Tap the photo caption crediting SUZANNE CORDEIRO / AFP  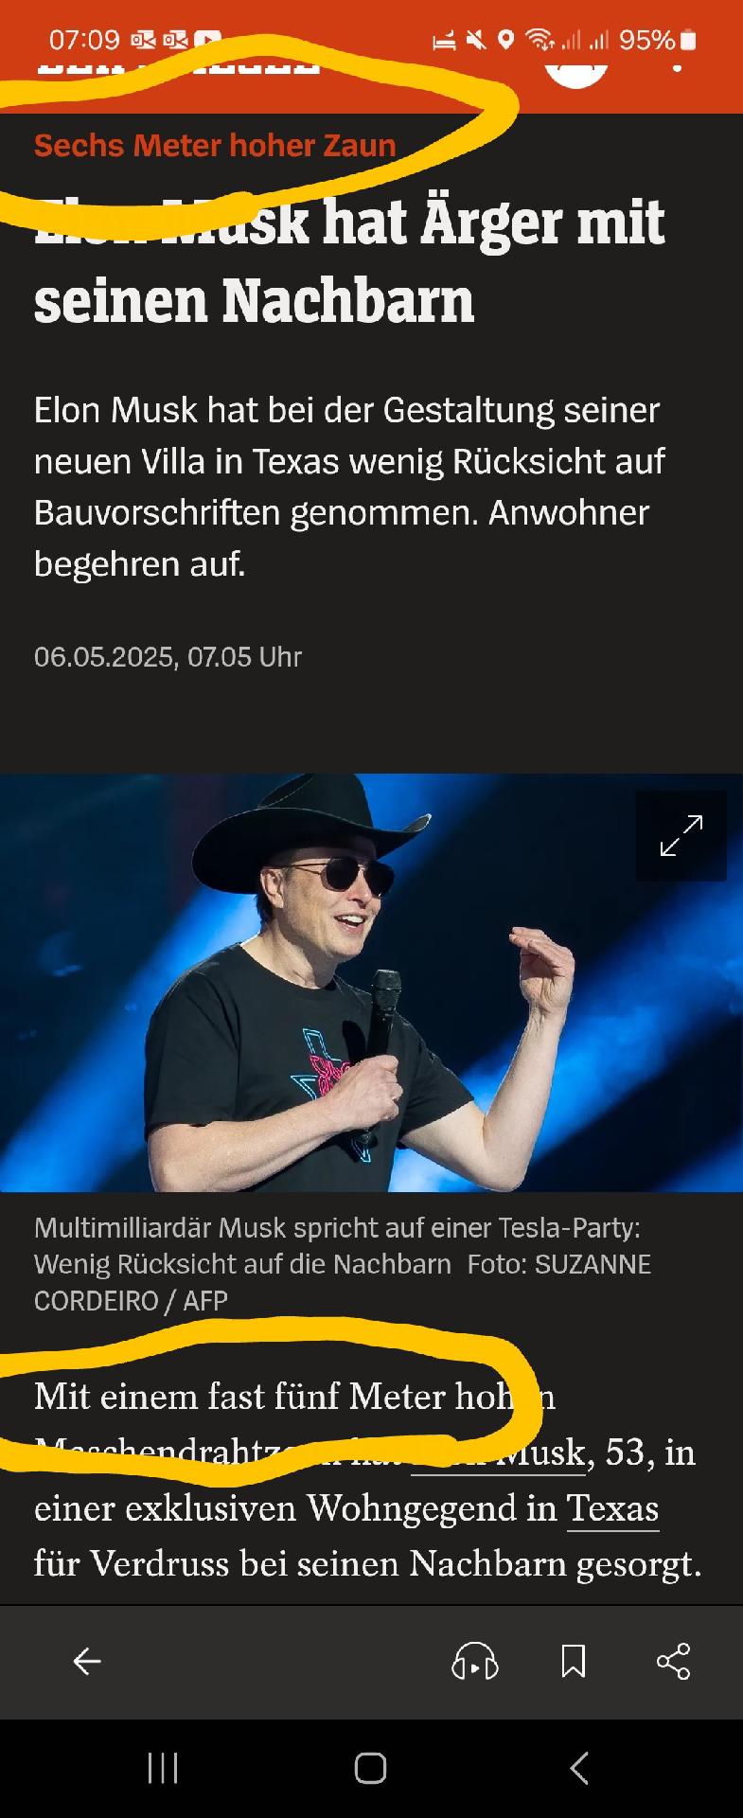[x=343, y=1264]
